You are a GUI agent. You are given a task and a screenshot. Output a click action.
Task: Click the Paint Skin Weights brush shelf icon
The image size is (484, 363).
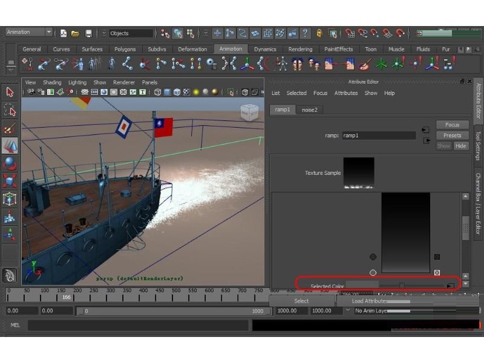point(365,64)
